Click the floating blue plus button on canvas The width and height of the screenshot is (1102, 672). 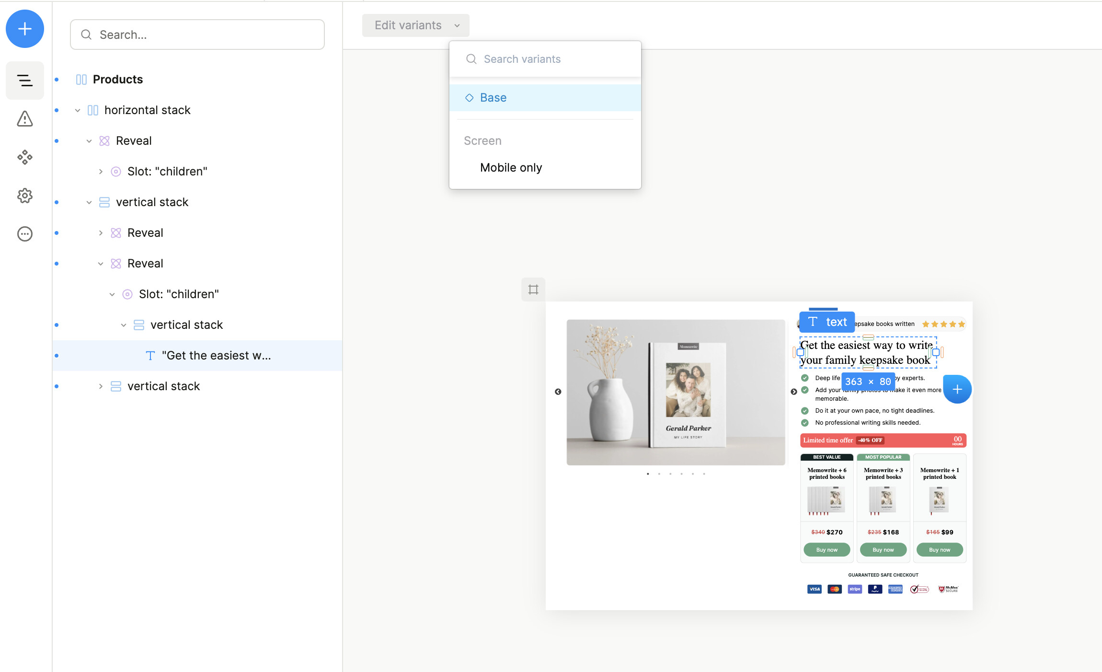pyautogui.click(x=957, y=389)
